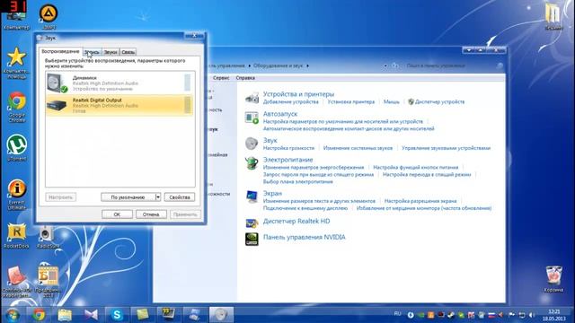Click the Steam tray icon
The width and height of the screenshot is (575, 323).
pos(451,315)
